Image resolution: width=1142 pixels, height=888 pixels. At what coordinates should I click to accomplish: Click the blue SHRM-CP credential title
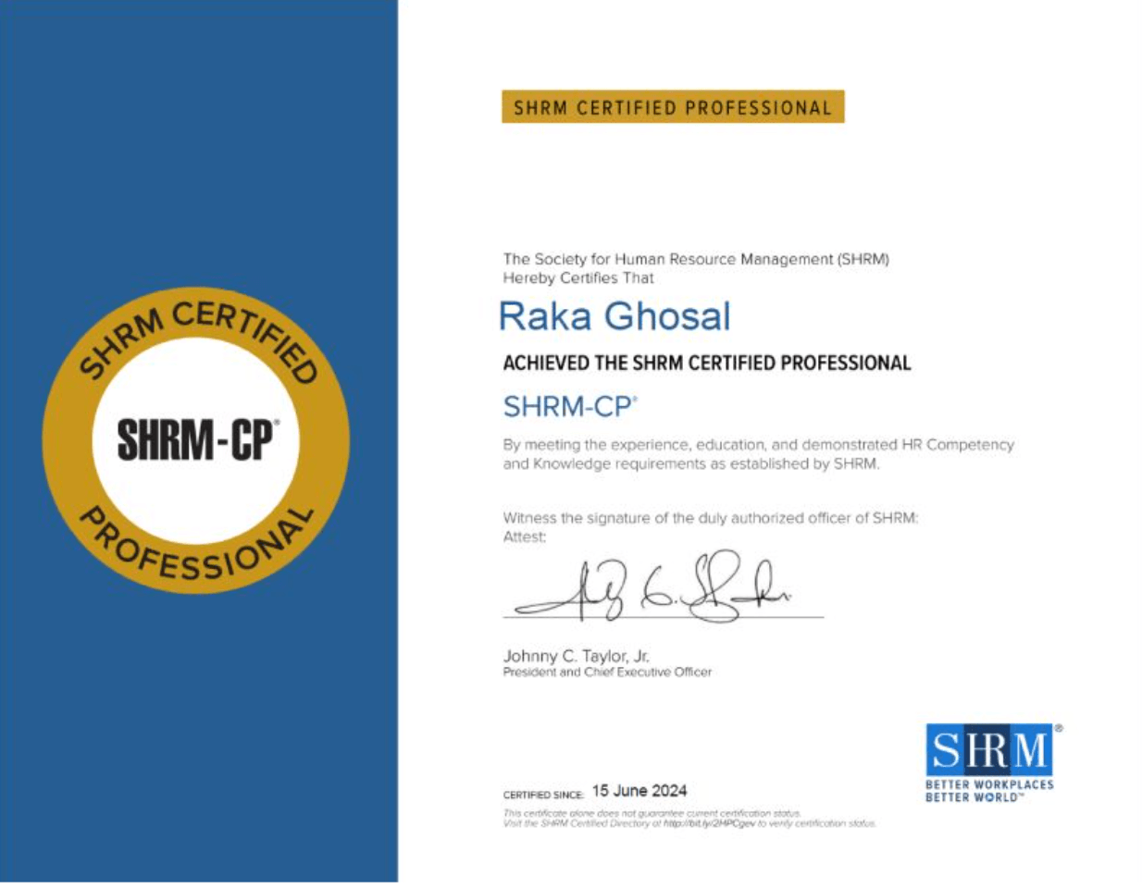tap(569, 406)
